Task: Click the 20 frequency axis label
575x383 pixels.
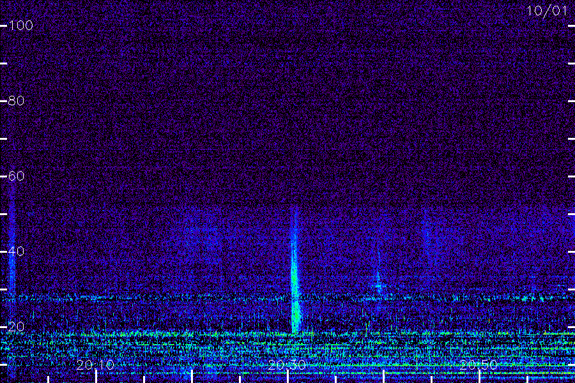Action: (16, 327)
